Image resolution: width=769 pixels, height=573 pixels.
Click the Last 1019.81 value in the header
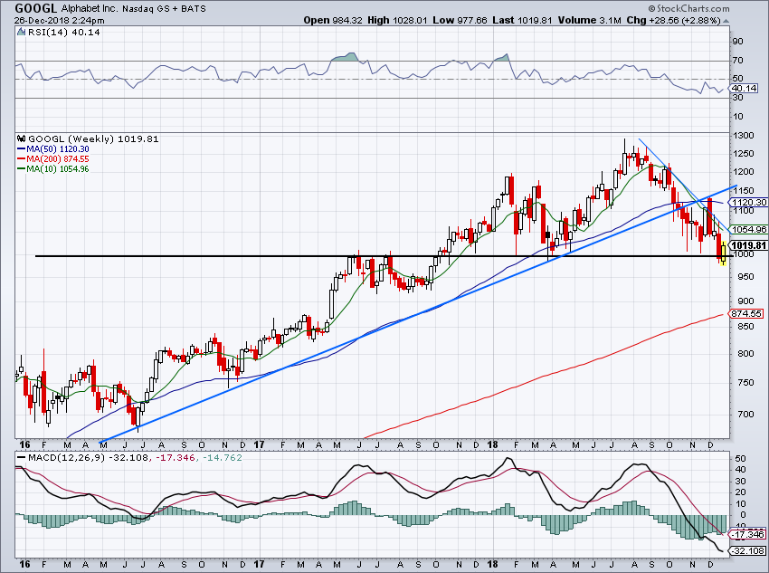[x=522, y=21]
